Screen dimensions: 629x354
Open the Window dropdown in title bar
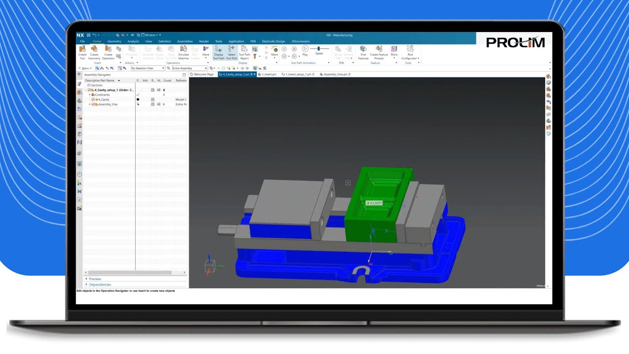pos(150,35)
